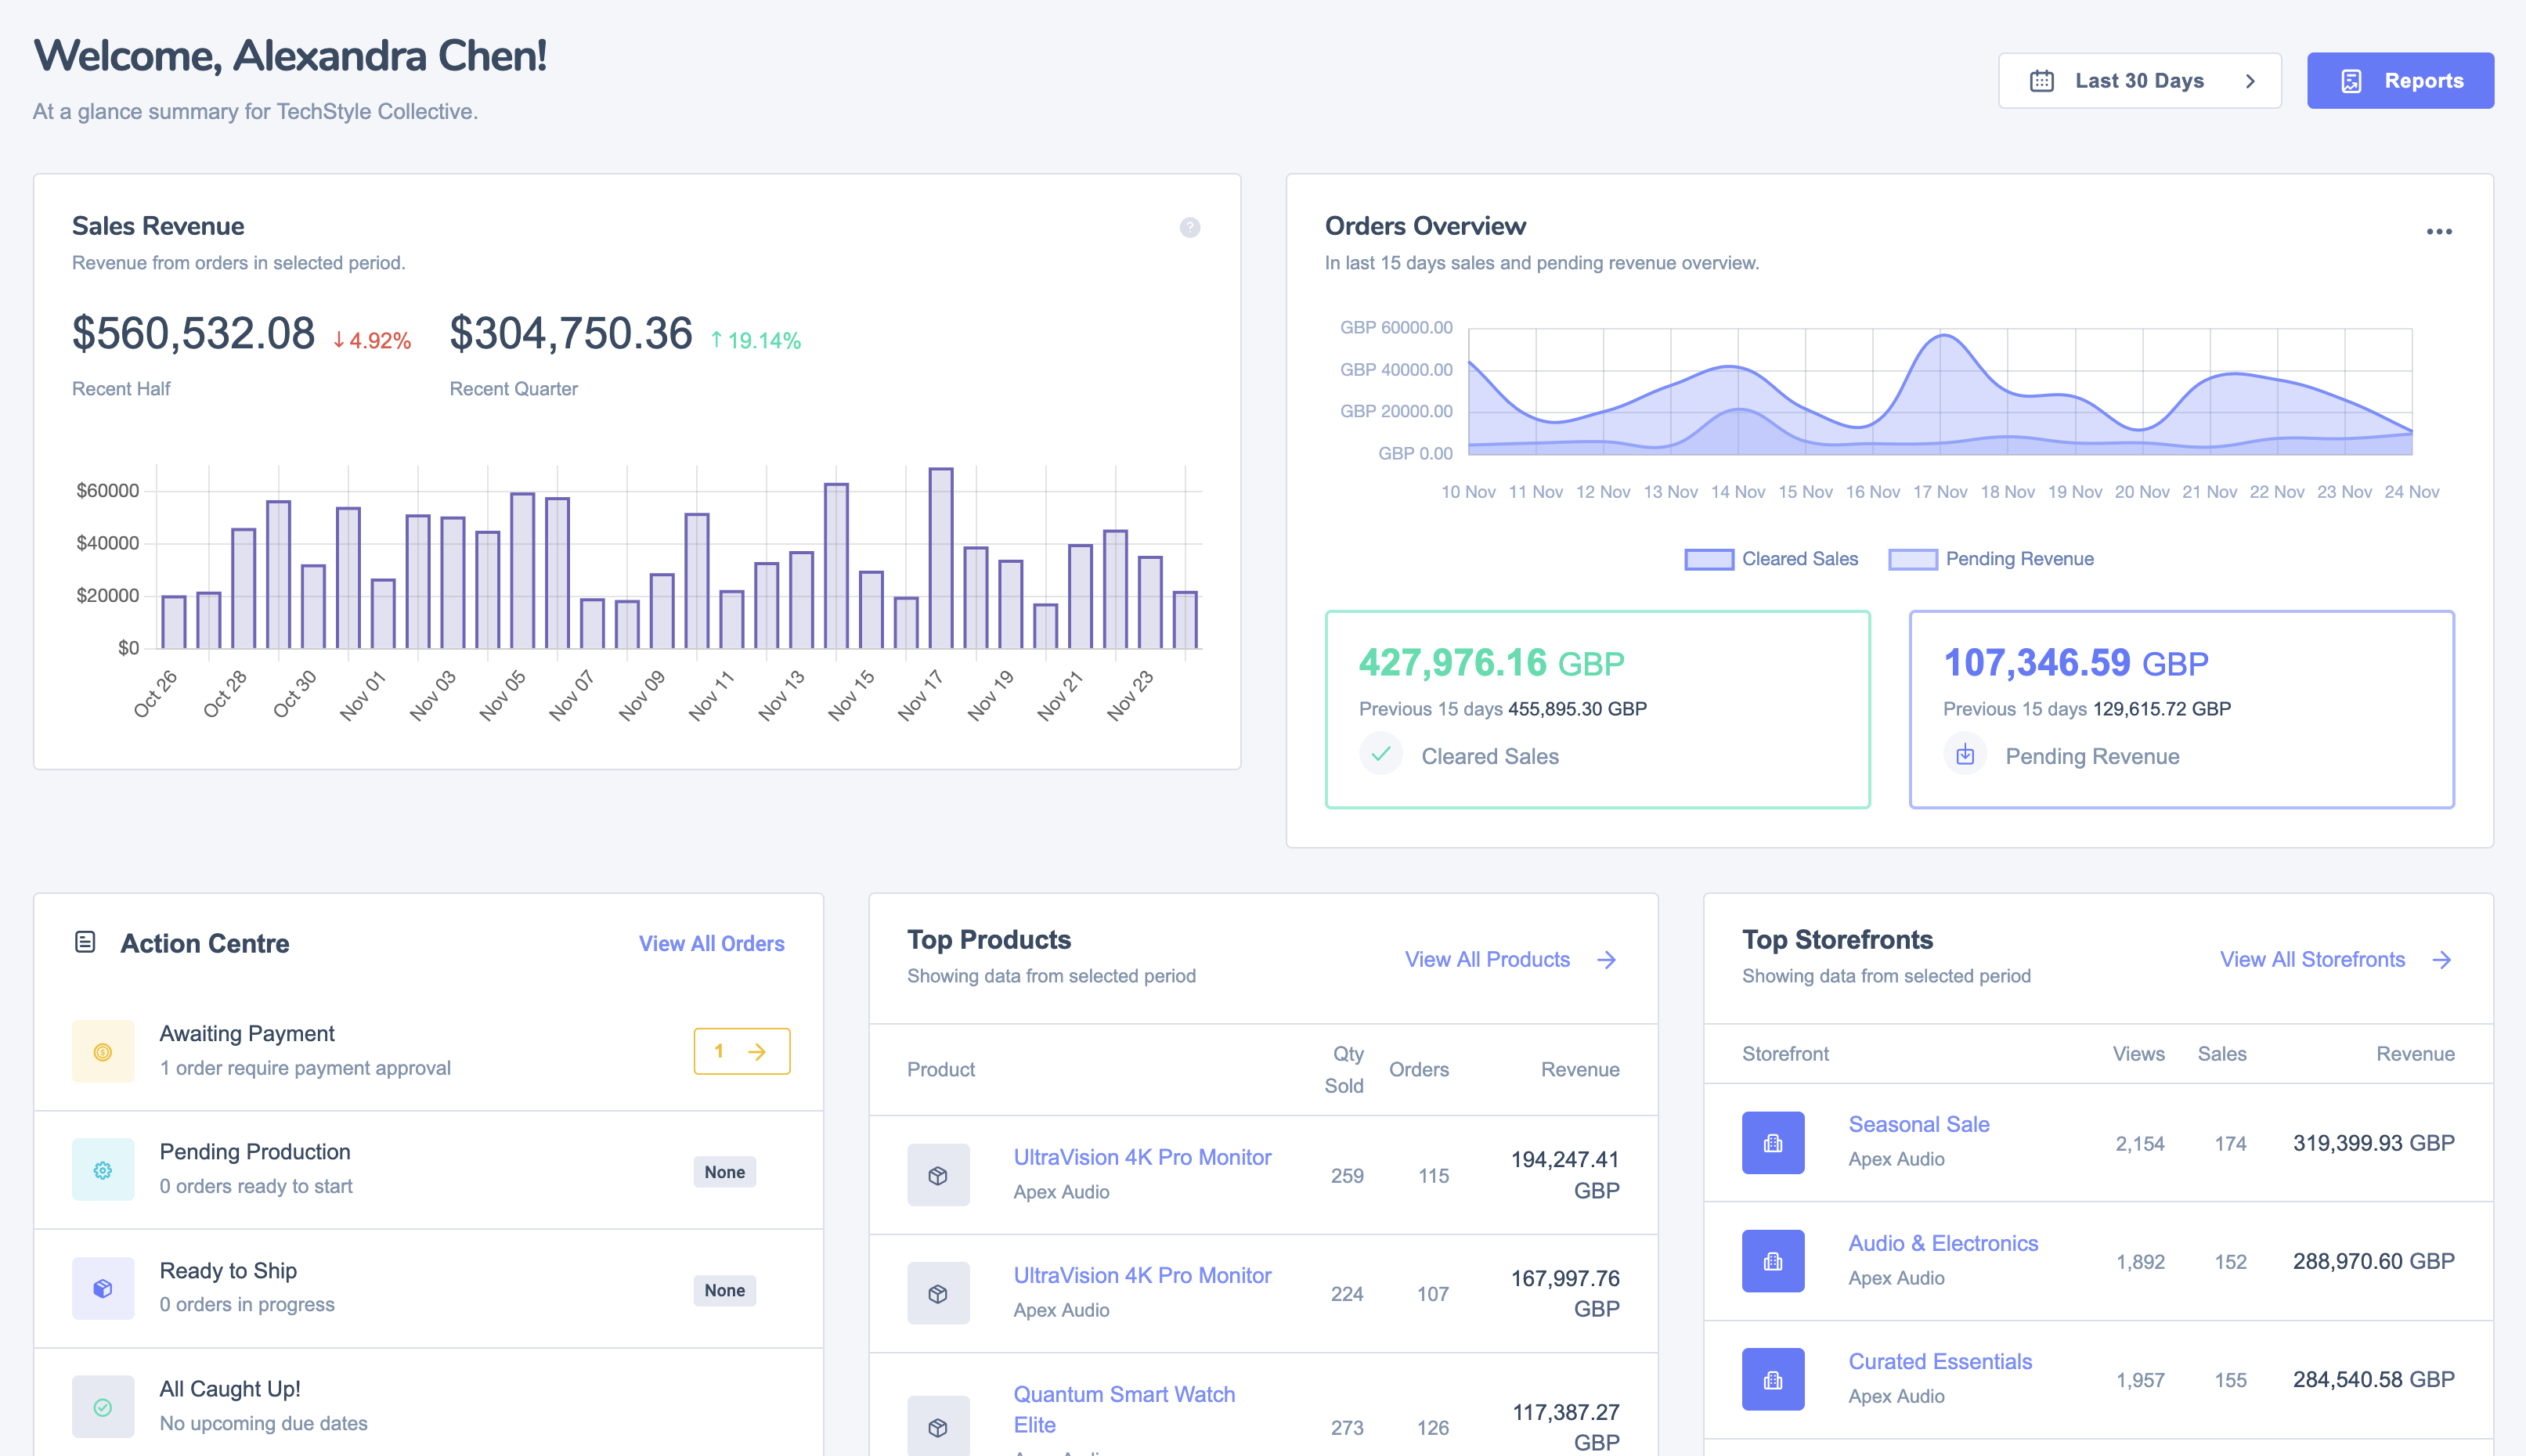This screenshot has height=1456, width=2526.
Task: Open the Orders Overview options menu
Action: point(2440,231)
